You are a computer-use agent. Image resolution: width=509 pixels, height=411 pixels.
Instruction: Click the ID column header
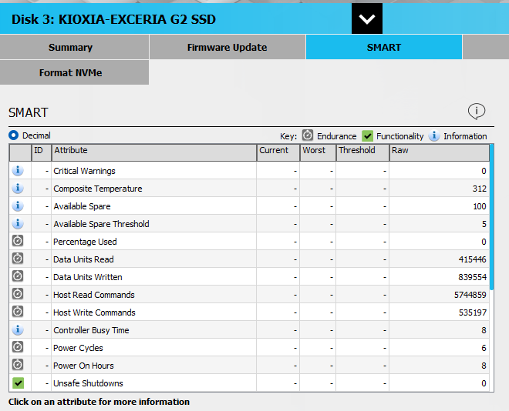point(42,152)
